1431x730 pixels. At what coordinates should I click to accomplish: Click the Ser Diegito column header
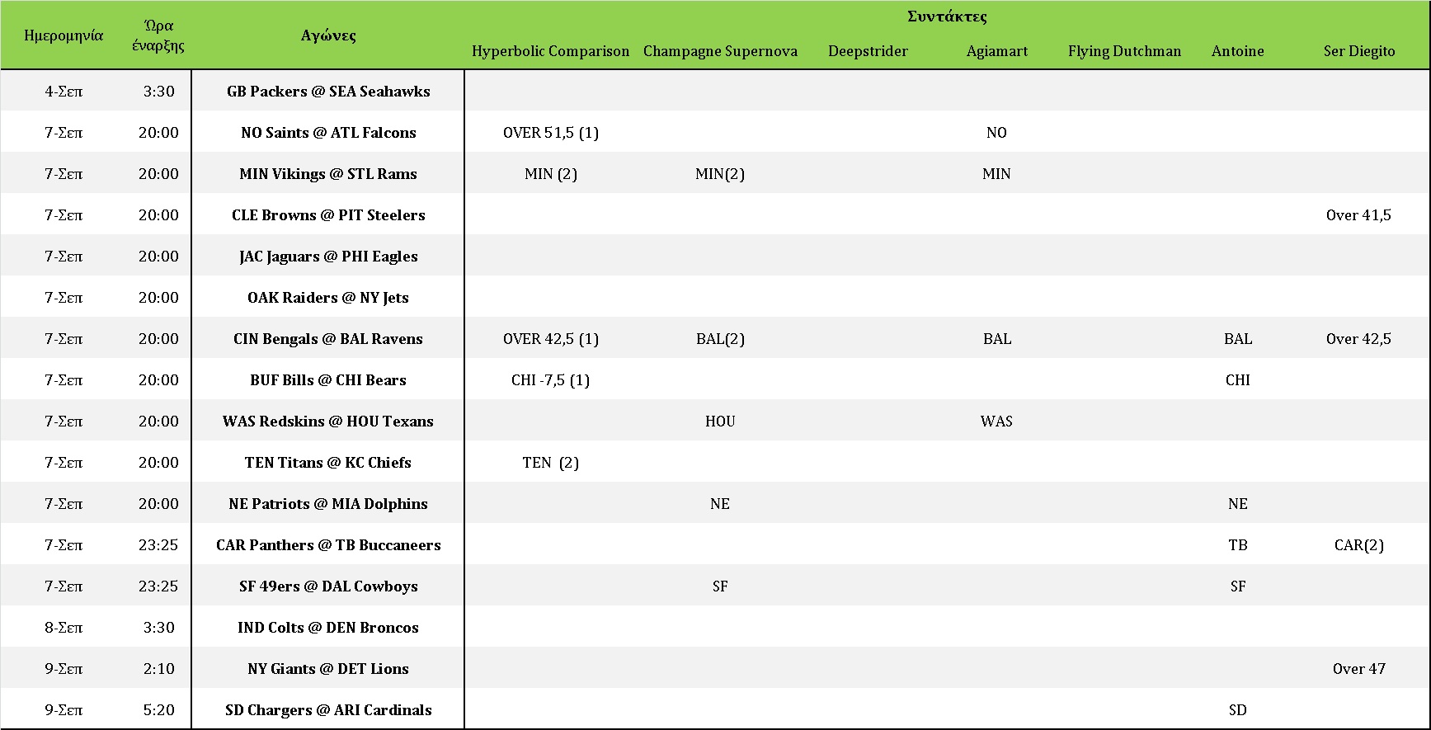[x=1358, y=51]
